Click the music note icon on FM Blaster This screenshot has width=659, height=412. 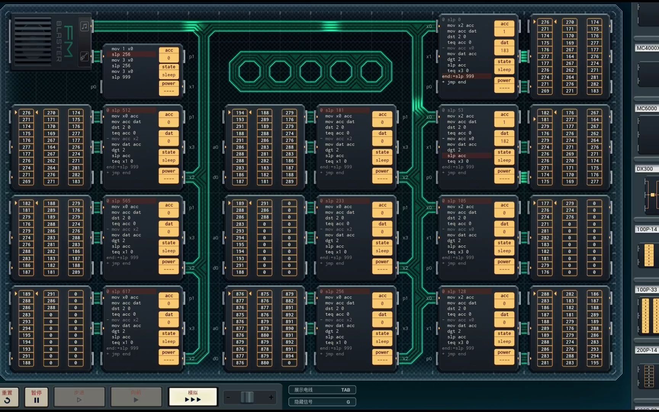84,26
